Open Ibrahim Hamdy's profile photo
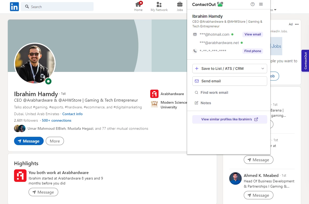Viewport: 309px width, 204px height. (x=35, y=63)
